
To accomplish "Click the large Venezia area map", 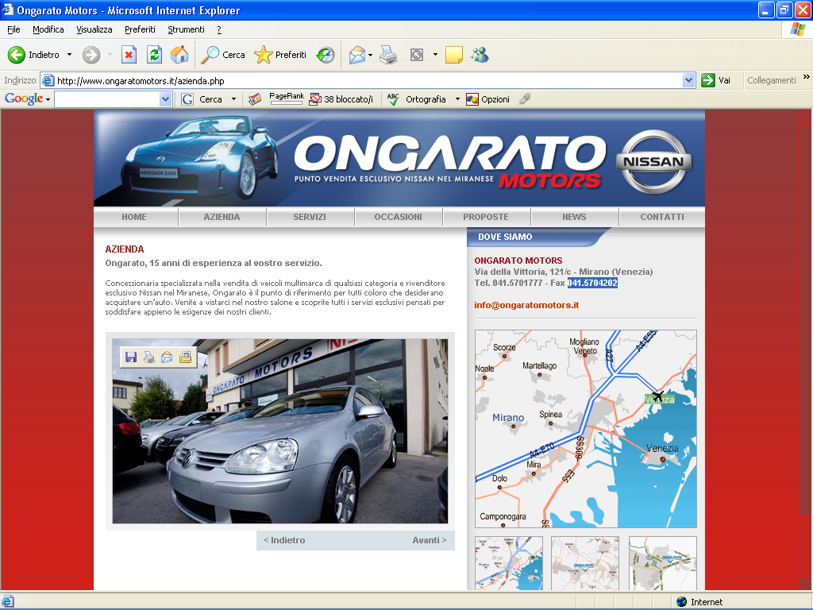I will point(586,429).
